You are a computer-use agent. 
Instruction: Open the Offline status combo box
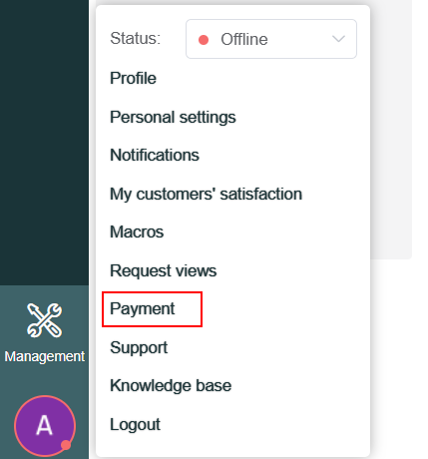[271, 39]
